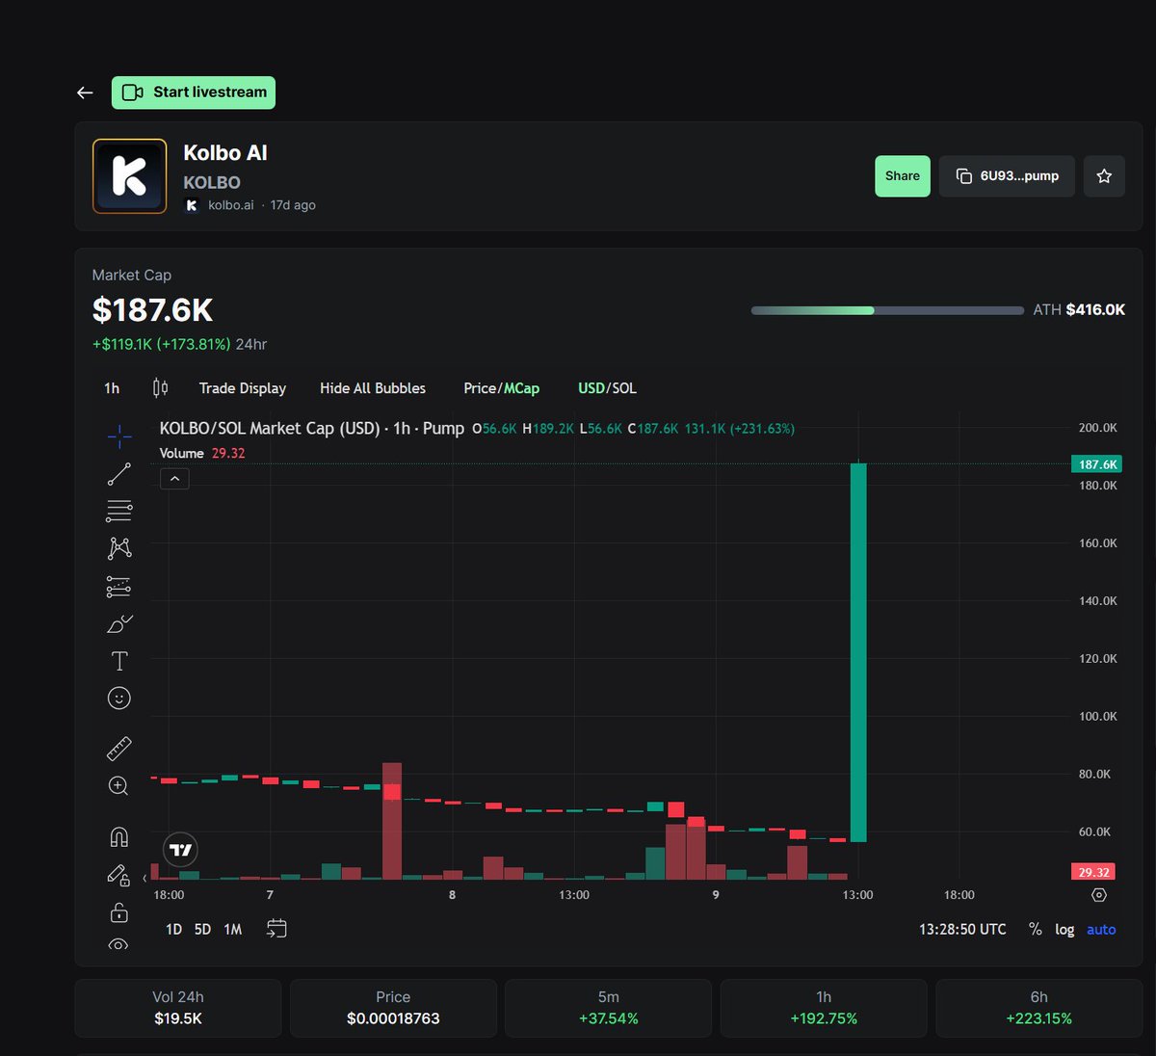Switch chart to Price mode
1156x1056 pixels.
pos(479,388)
